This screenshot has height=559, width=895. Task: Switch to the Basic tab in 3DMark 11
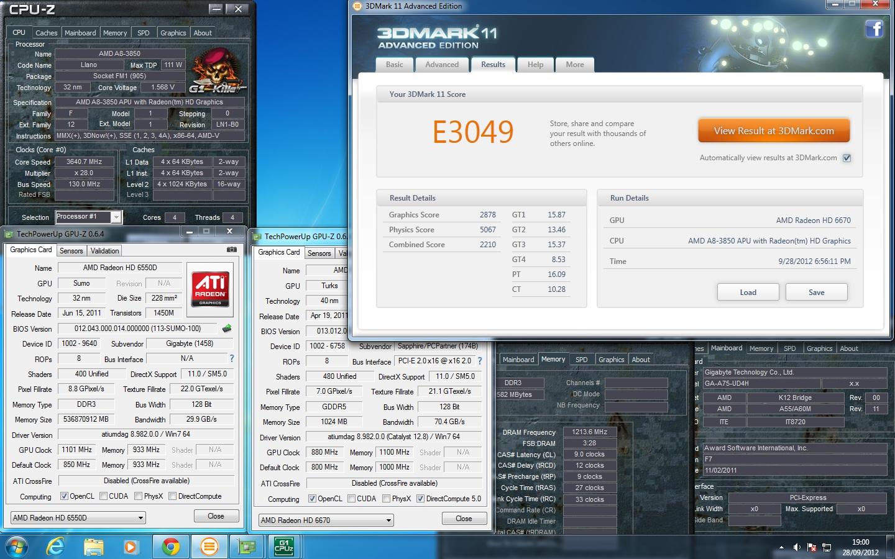pos(394,65)
